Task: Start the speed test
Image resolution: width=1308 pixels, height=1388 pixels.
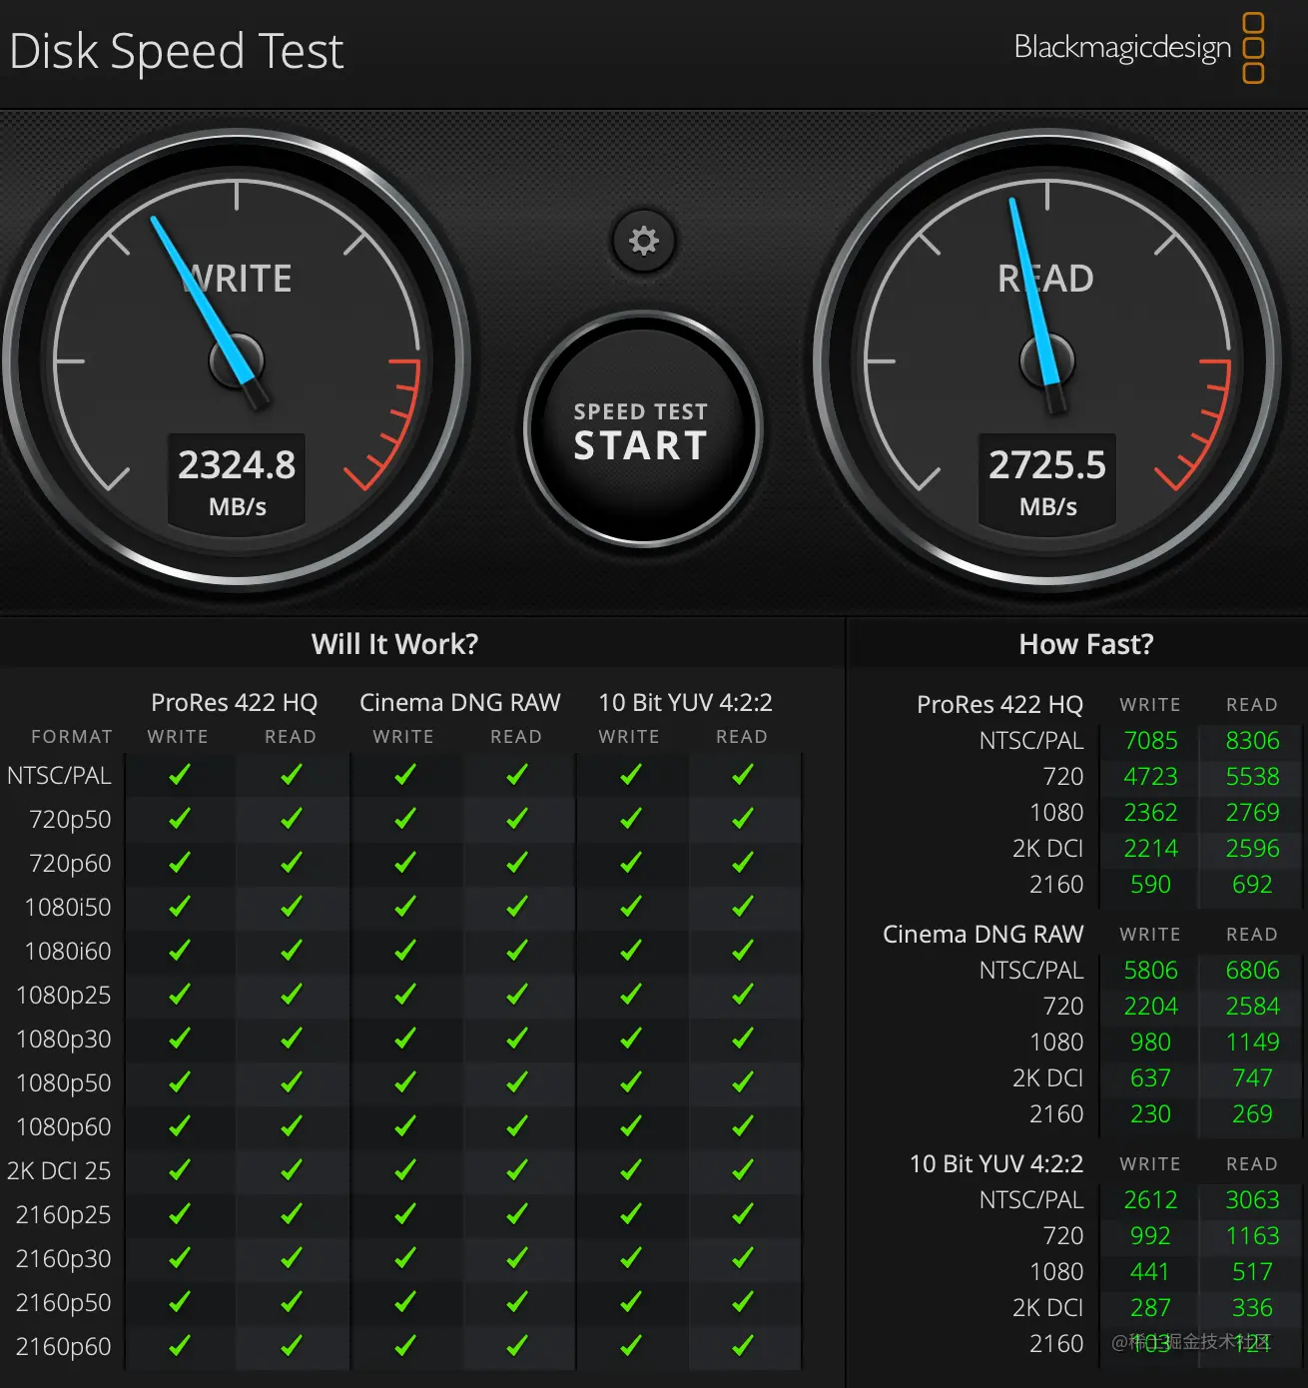Action: (643, 430)
